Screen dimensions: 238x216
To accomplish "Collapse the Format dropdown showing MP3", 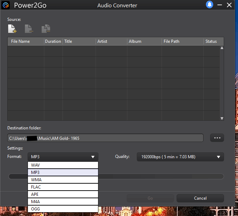I will pyautogui.click(x=63, y=157).
